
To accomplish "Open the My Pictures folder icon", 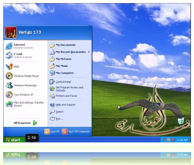I will click(52, 59).
